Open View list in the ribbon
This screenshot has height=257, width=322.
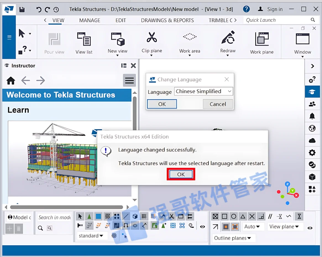pos(84,43)
